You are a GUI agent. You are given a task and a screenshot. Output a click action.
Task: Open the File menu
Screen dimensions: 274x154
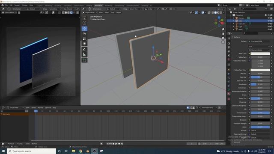pos(6,5)
